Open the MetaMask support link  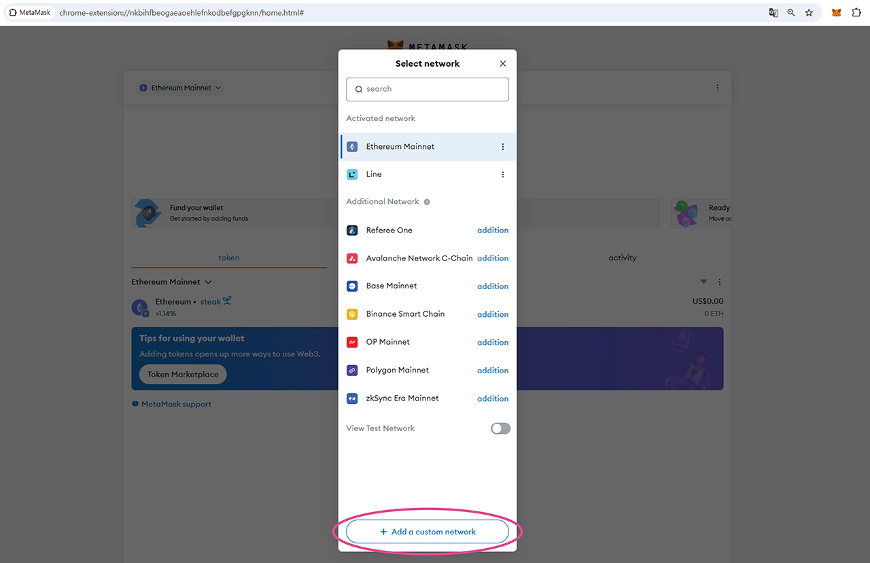[x=171, y=404]
